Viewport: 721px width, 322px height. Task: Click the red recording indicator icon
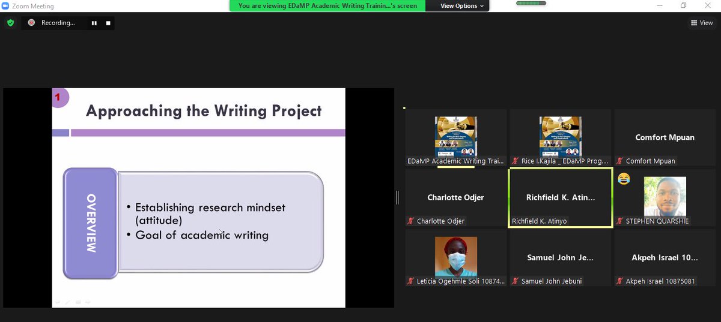[31, 23]
